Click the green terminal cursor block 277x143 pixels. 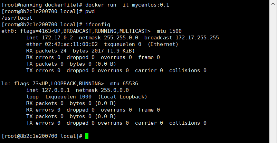point(87,136)
